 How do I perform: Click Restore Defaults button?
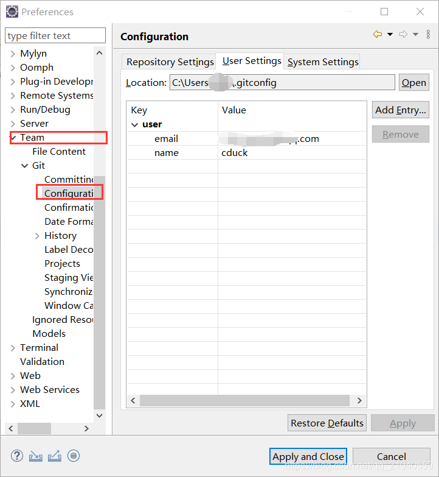click(327, 423)
